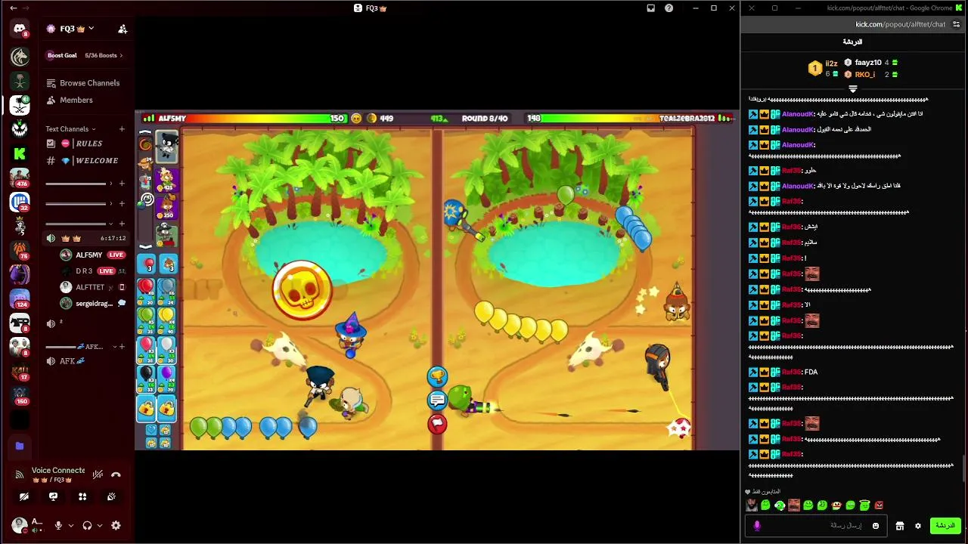
Task: Go back arrow in Discord title bar
Action: pyautogui.click(x=13, y=8)
